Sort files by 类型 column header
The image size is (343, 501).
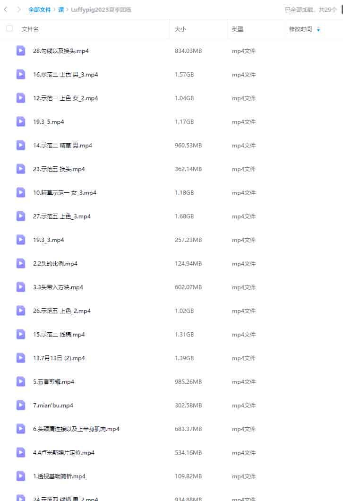(x=238, y=29)
